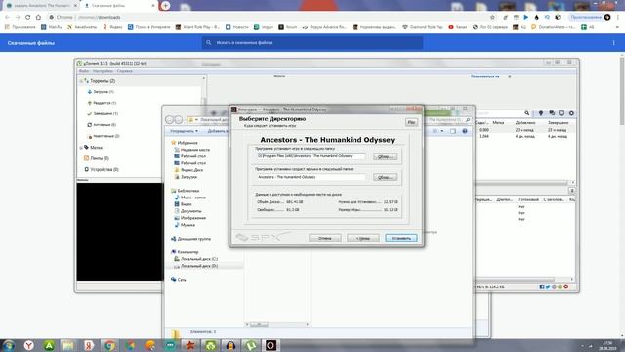The width and height of the screenshot is (625, 352).
Task: Select Ленты in uTorrent sidebar
Action: [x=97, y=158]
